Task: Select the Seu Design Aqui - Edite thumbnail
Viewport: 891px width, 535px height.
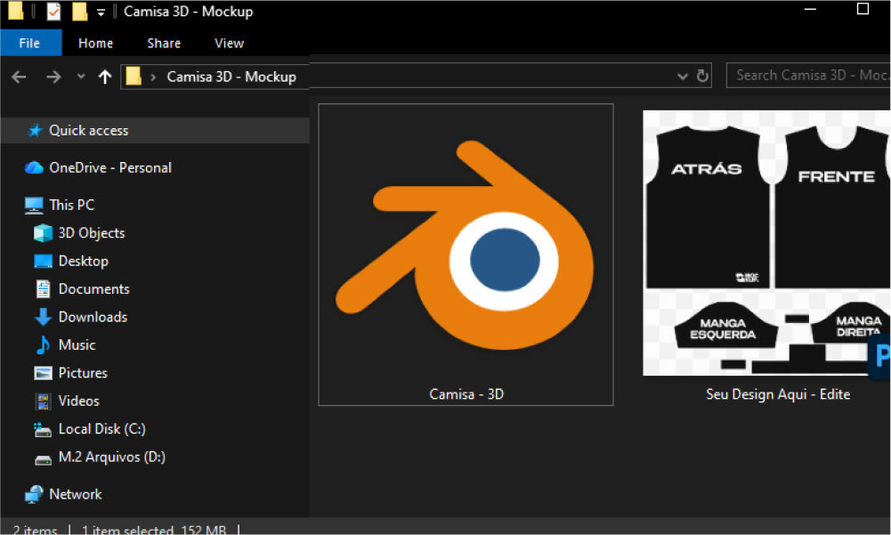Action: [765, 243]
